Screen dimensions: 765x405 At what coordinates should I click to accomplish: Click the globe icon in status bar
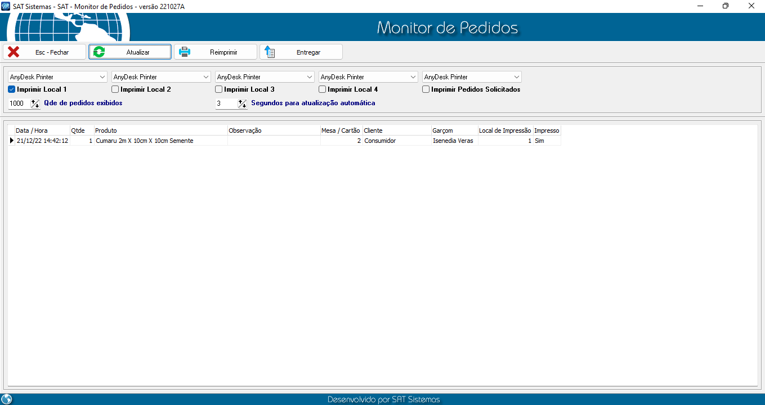(x=7, y=399)
